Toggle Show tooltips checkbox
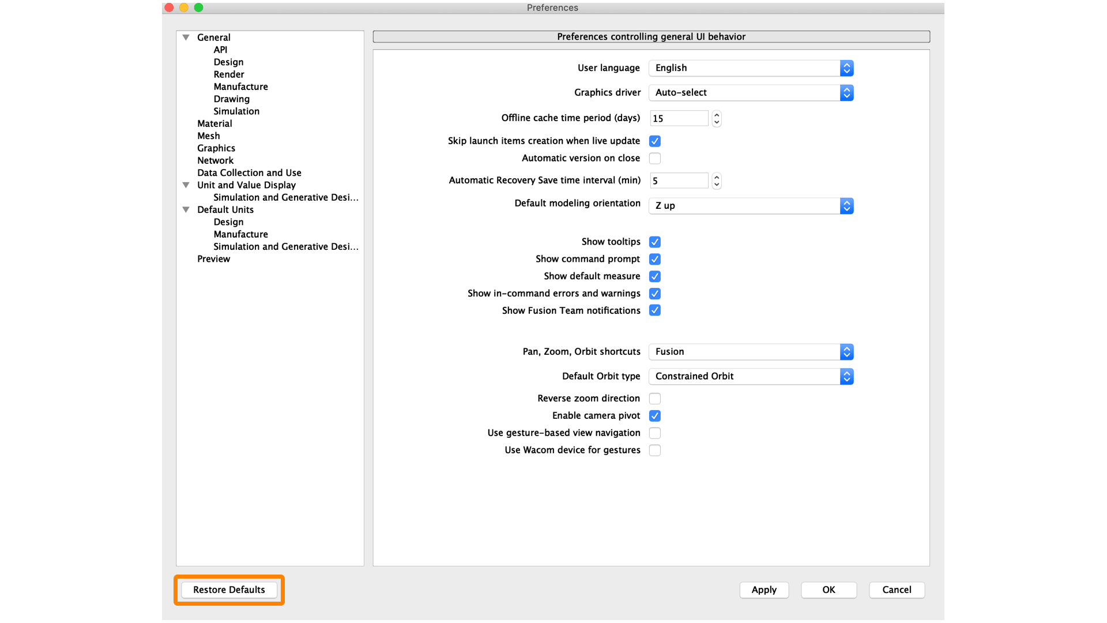Image resolution: width=1107 pixels, height=623 pixels. point(655,242)
